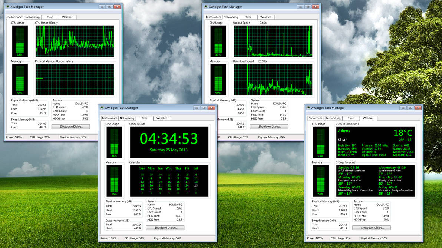Open the Time tab on the Networking widget
Screen dimensions: 442x248
click(x=248, y=17)
